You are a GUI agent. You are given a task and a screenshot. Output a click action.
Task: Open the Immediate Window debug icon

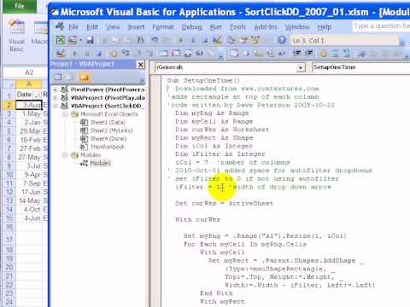[x=176, y=53]
